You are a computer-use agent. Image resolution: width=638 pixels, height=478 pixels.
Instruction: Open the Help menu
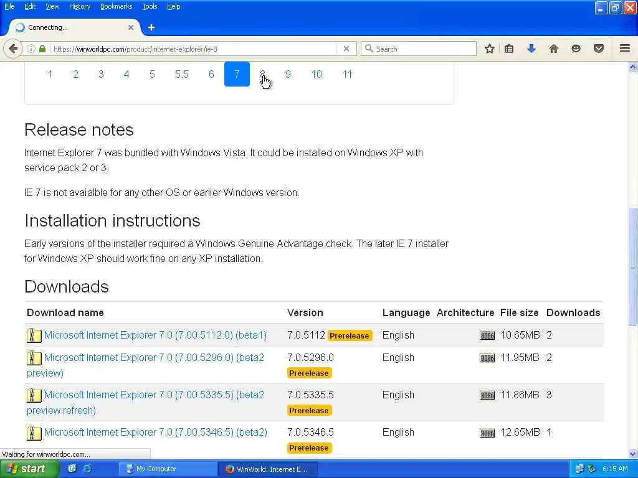[x=174, y=6]
